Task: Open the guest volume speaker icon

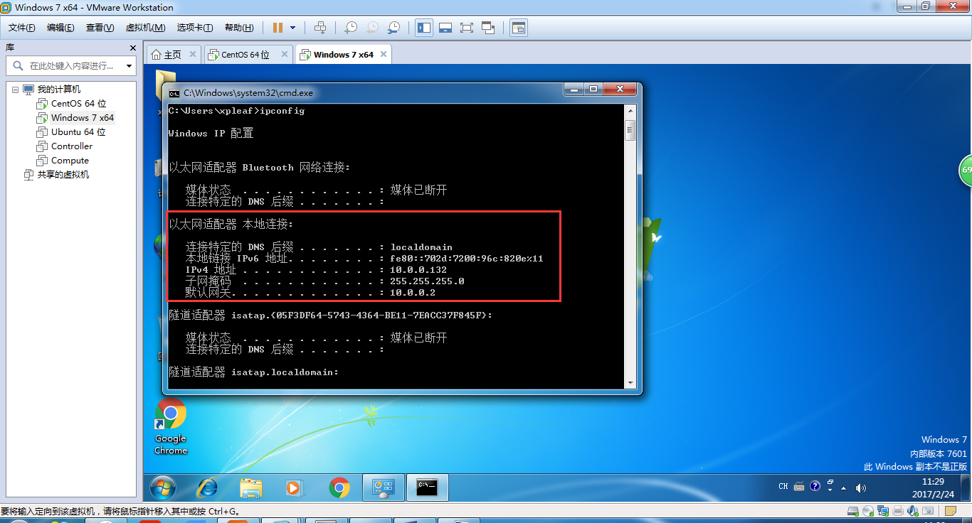Action: coord(860,488)
